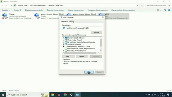
Task: Click the Close button in the dialog
Action: [89, 72]
